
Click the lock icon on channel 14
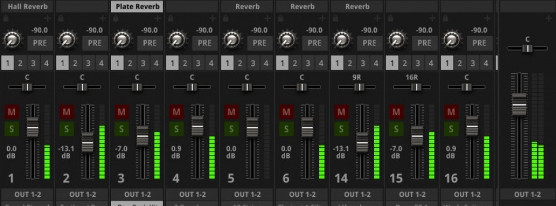pyautogui.click(x=335, y=19)
